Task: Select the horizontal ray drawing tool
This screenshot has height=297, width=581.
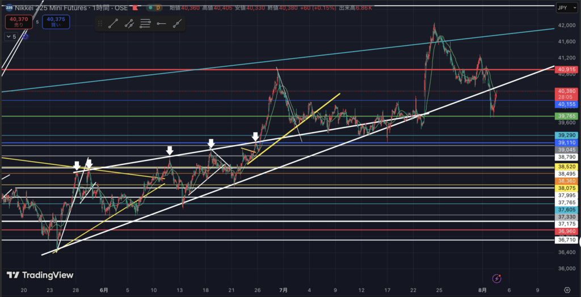Action: click(x=161, y=24)
